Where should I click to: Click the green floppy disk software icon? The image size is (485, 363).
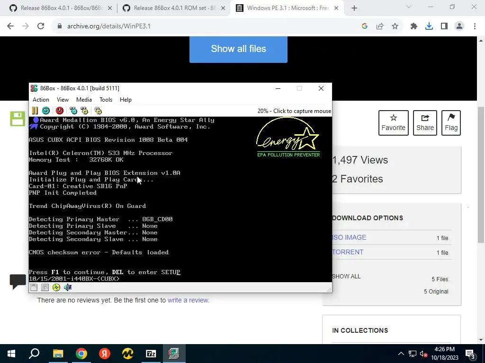tap(18, 119)
